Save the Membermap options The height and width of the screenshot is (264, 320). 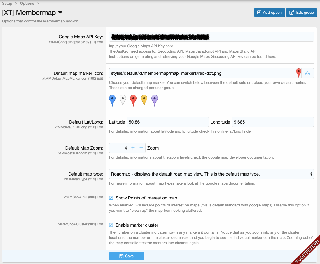point(127,256)
